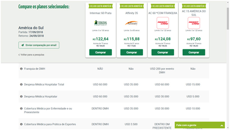Screen dimensions: 230x130
Task: Click return date 24/09/2018
Action: (36, 36)
